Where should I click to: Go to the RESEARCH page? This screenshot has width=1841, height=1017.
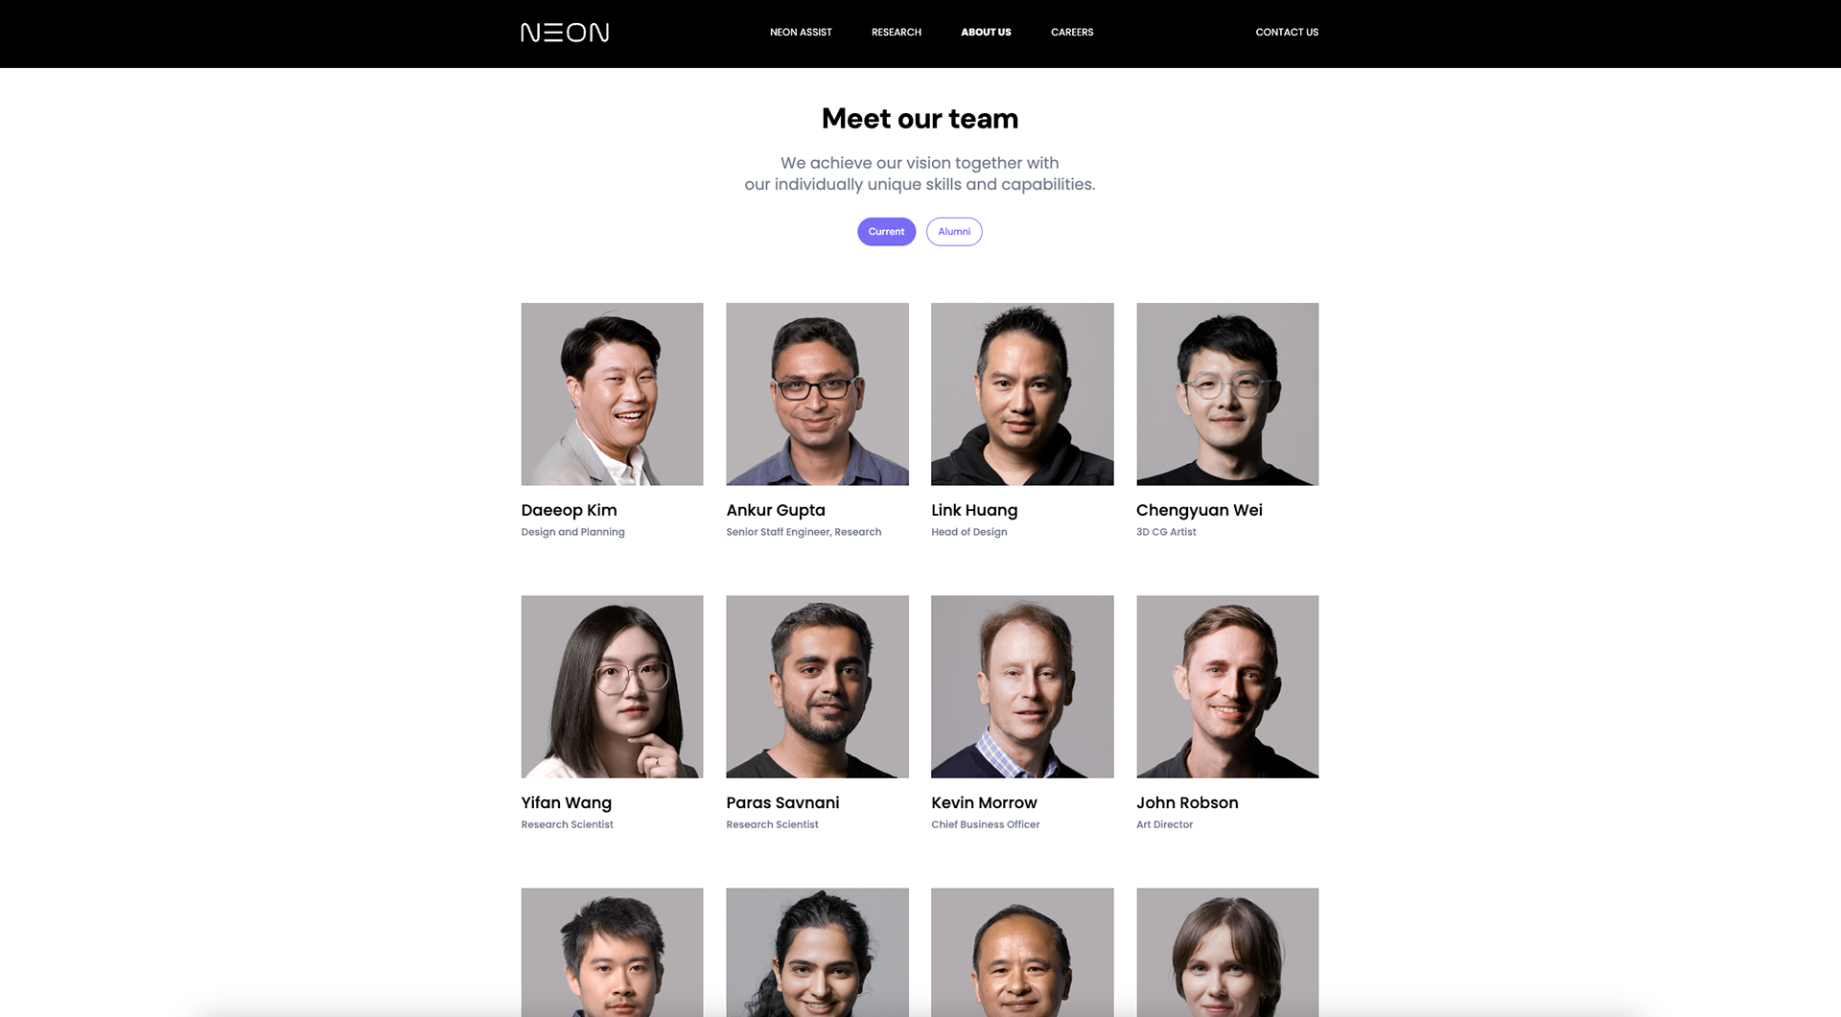(897, 33)
